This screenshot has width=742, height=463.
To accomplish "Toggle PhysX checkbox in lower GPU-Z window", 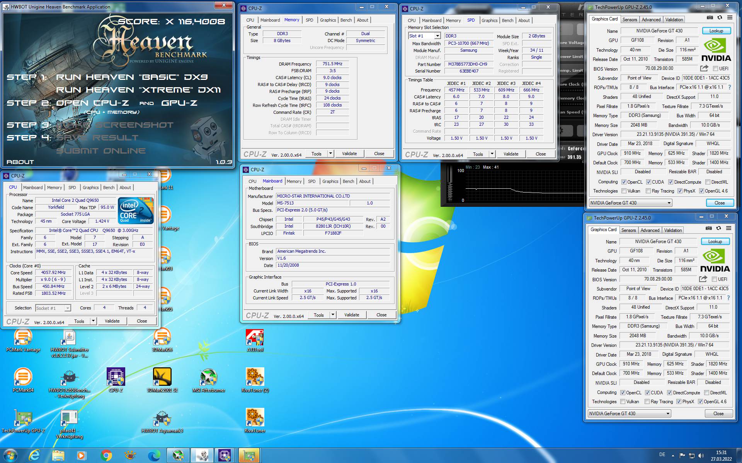I will point(679,402).
